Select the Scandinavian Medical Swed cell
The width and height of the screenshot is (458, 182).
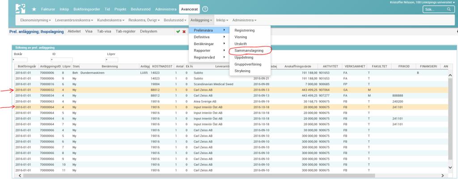(x=213, y=84)
